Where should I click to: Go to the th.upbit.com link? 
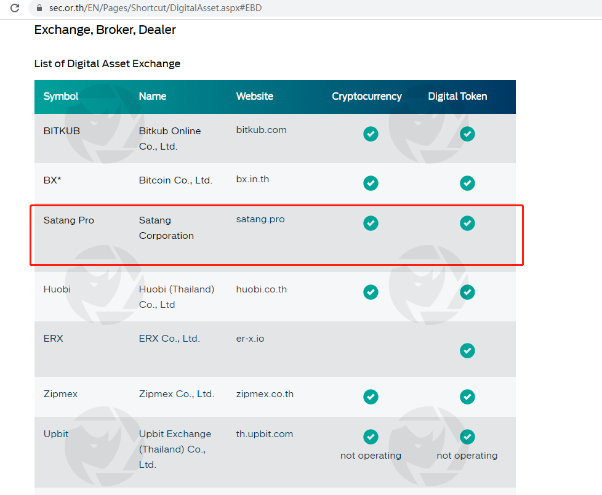tap(264, 433)
